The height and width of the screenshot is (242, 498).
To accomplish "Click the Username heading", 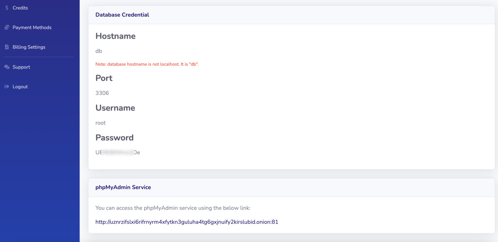I will (115, 108).
